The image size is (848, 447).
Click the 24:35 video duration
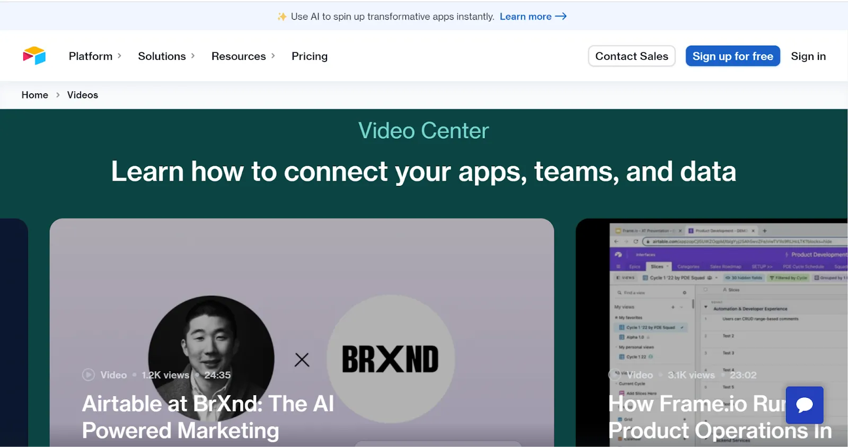[217, 375]
